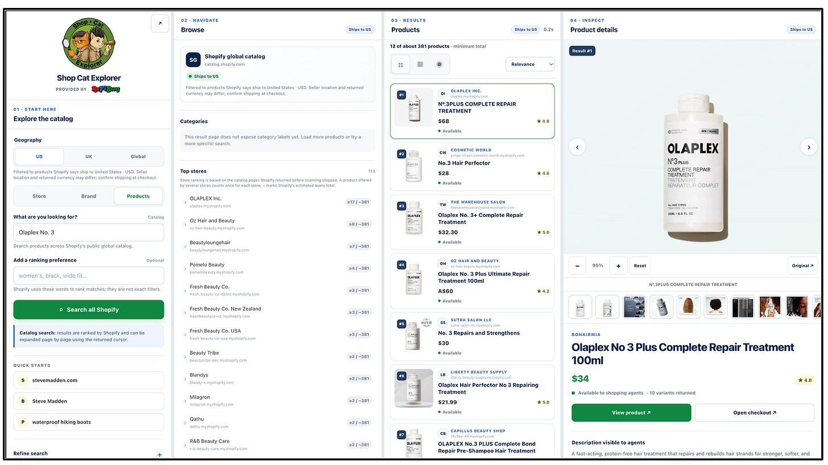Click the SS avatar for Sutra Salon LLC

pos(443,322)
